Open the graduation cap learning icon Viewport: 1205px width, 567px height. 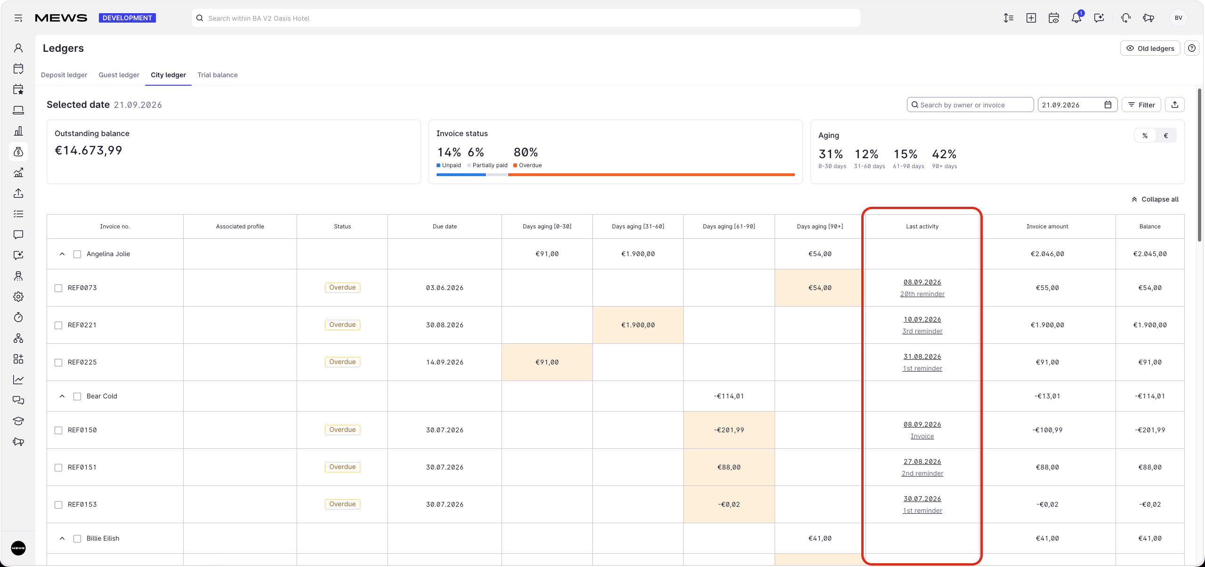coord(18,421)
